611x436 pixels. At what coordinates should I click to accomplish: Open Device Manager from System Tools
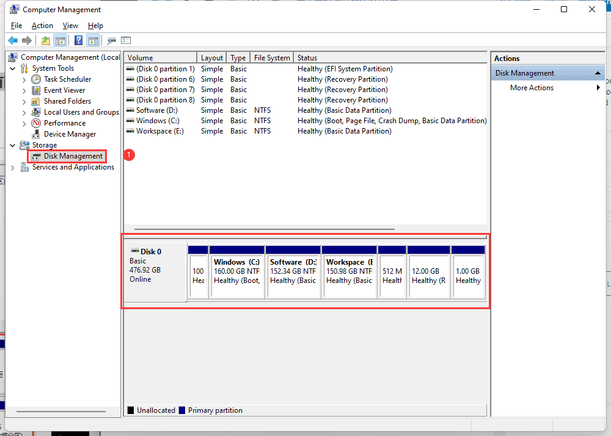70,134
